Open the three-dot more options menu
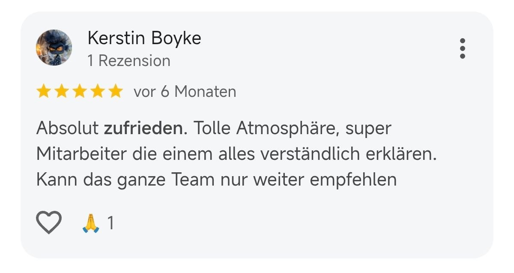Image resolution: width=514 pixels, height=273 pixels. (x=462, y=48)
